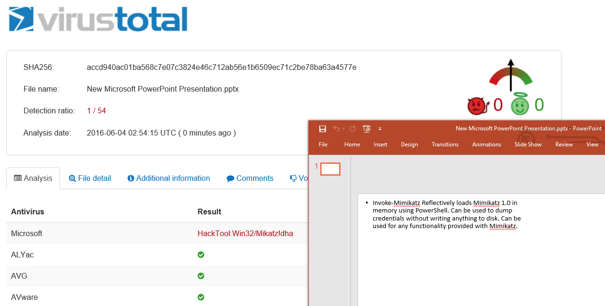Screen dimensions: 605x306
Task: Open the Additional information tab
Action: coord(169,178)
